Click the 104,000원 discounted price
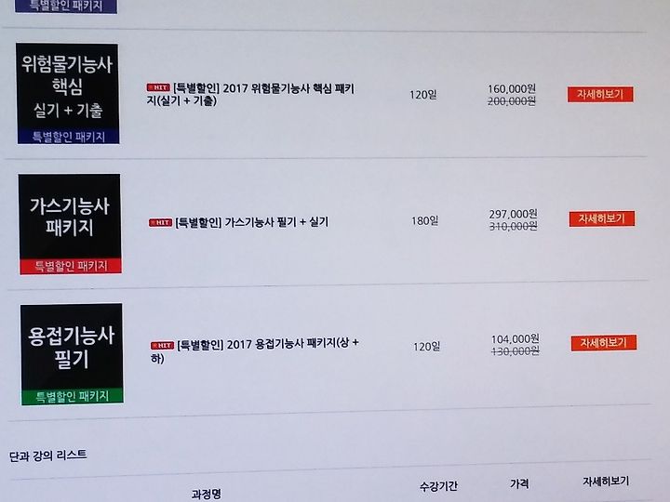This screenshot has width=670, height=502. pyautogui.click(x=515, y=339)
